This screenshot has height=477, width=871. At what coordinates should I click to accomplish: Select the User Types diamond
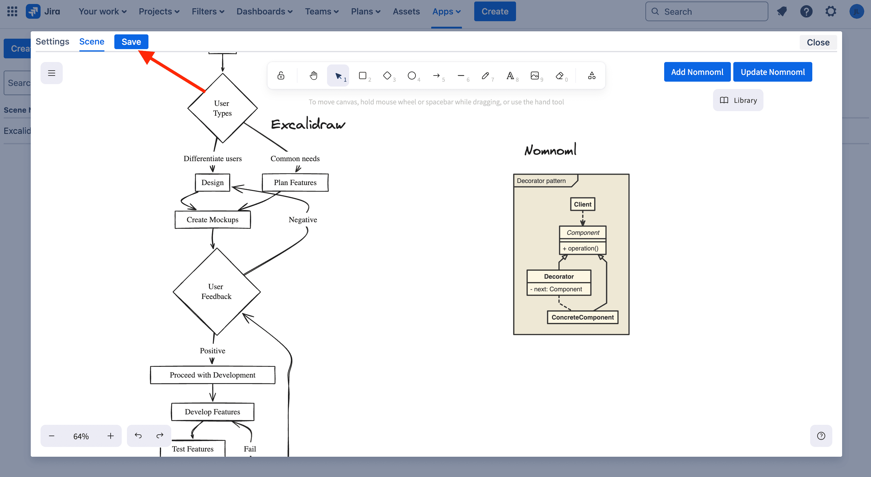(223, 108)
